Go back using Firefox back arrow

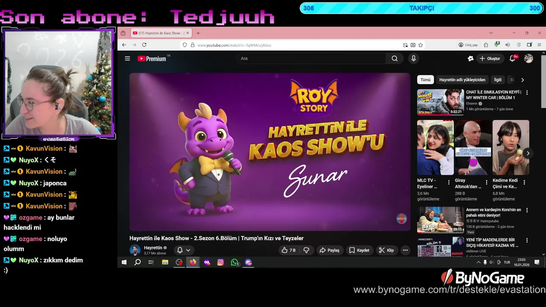(124, 45)
